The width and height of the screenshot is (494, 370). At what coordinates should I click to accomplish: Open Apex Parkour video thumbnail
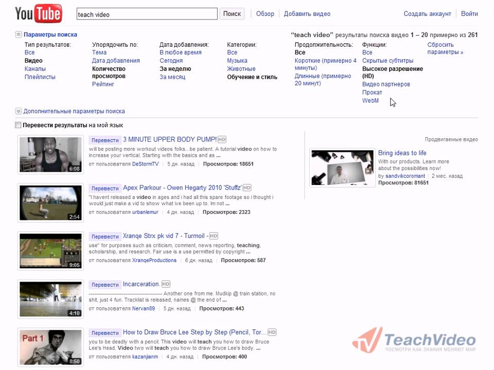pos(51,202)
